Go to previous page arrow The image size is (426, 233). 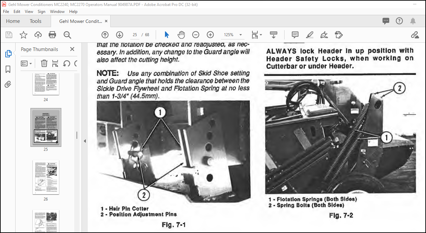click(105, 35)
